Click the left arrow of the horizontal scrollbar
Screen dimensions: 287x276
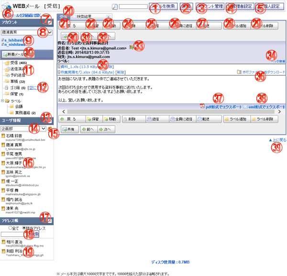pyautogui.click(x=64, y=111)
